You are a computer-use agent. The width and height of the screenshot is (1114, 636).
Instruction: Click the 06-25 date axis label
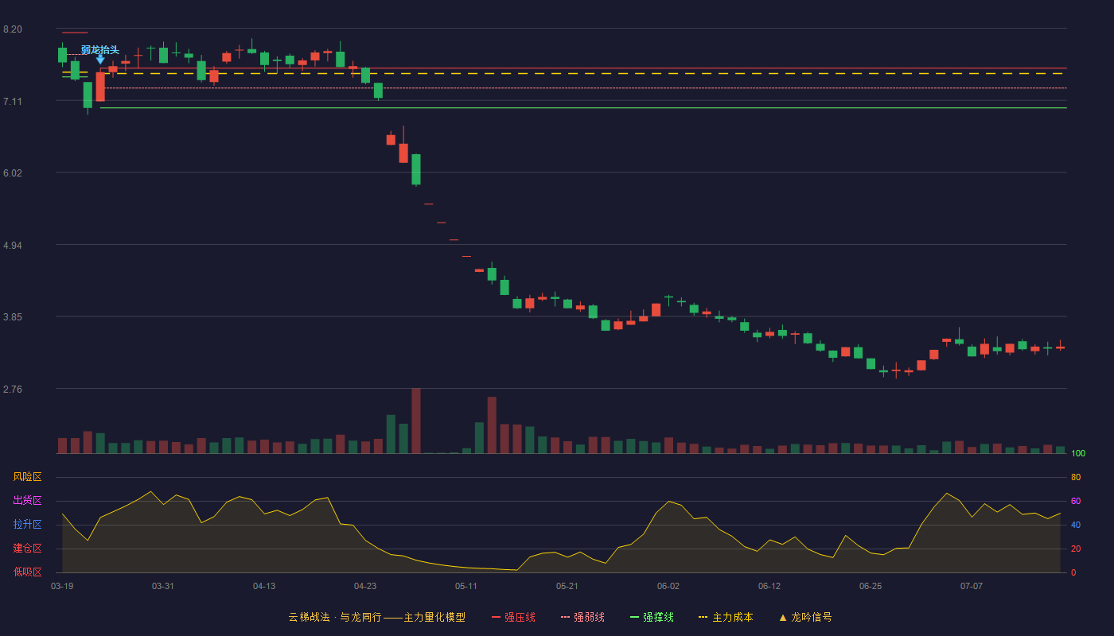point(871,586)
